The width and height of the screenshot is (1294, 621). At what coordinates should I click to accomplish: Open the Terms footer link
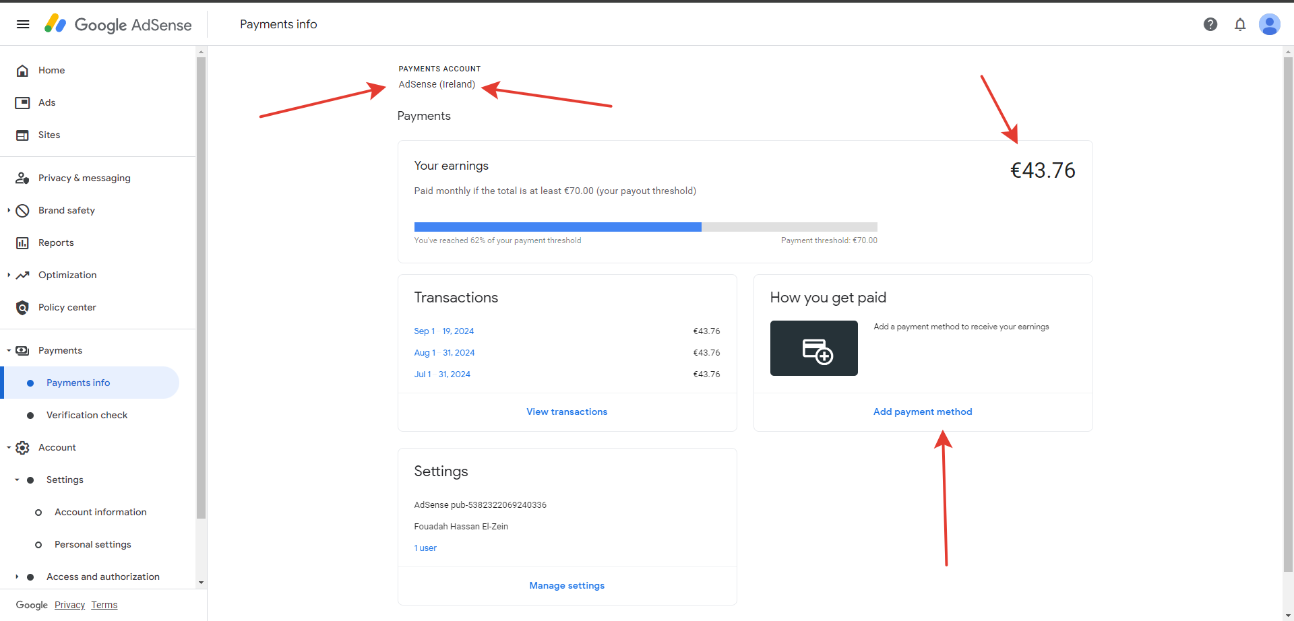(104, 605)
